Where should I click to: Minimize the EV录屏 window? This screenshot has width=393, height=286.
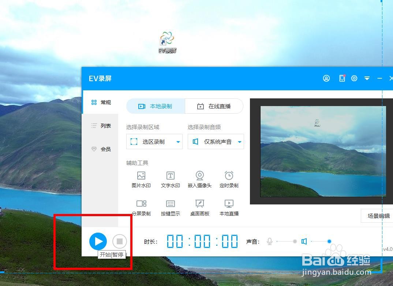380,78
